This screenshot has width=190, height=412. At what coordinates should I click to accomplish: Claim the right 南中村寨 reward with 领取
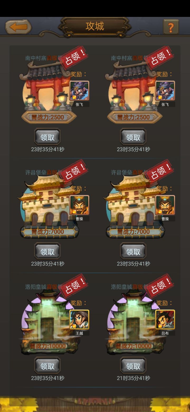tap(133, 137)
